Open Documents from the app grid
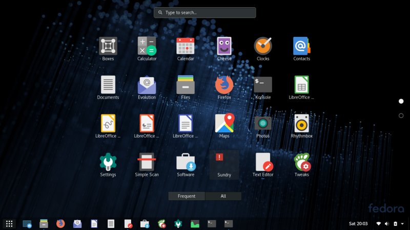 tap(108, 87)
